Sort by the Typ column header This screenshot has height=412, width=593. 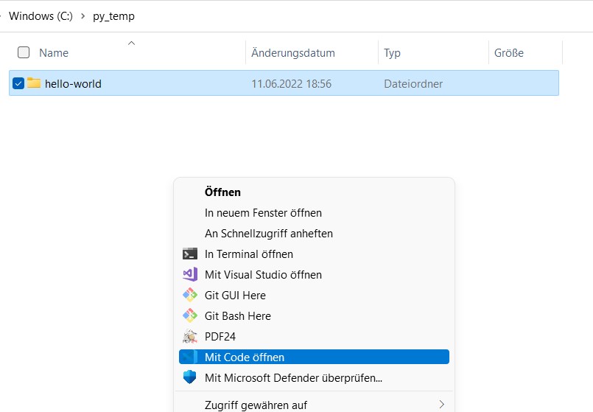[x=392, y=53]
